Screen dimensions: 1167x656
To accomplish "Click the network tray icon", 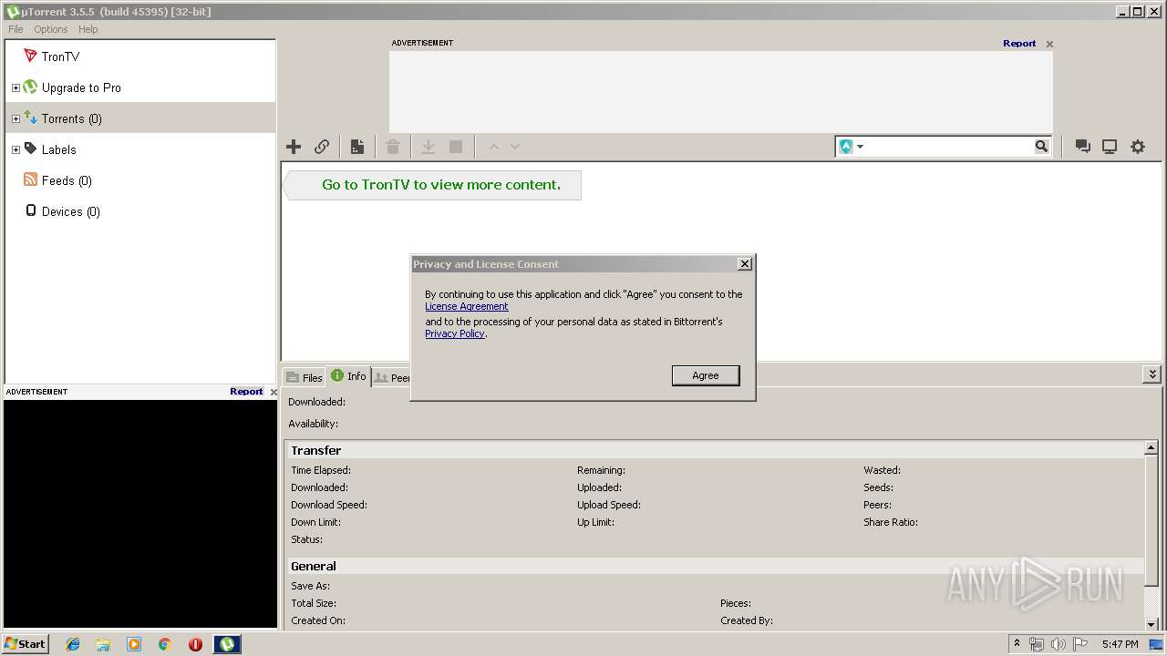I will 1037,644.
